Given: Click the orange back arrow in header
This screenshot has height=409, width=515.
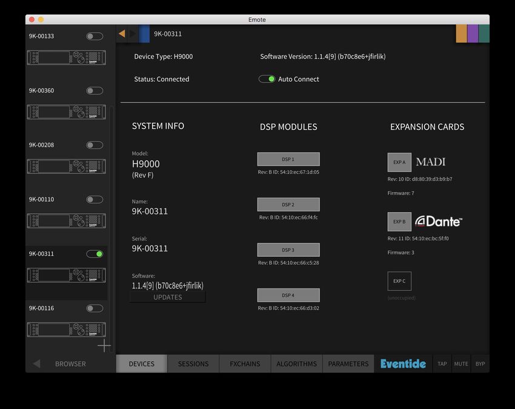Looking at the screenshot, I should [122, 33].
